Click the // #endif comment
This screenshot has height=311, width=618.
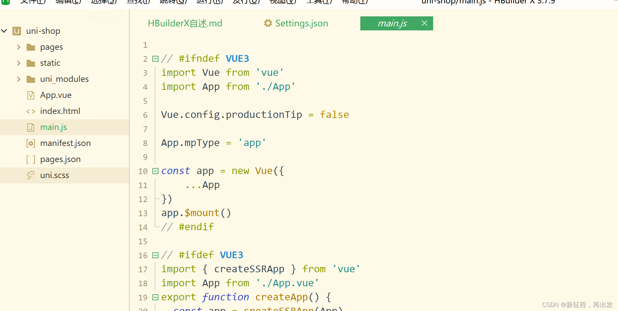pyautogui.click(x=188, y=227)
